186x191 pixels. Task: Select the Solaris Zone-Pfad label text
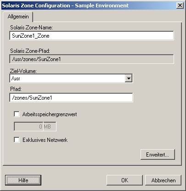click(30, 51)
